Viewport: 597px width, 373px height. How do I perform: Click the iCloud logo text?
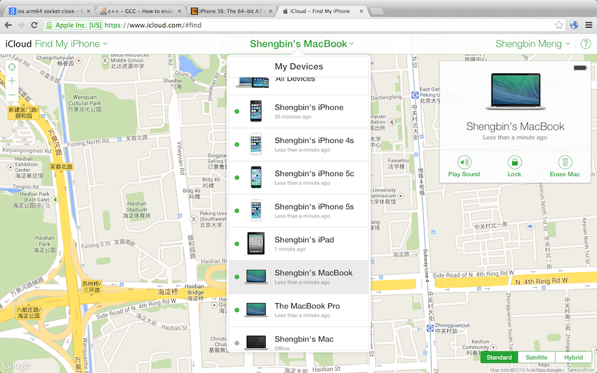point(19,44)
